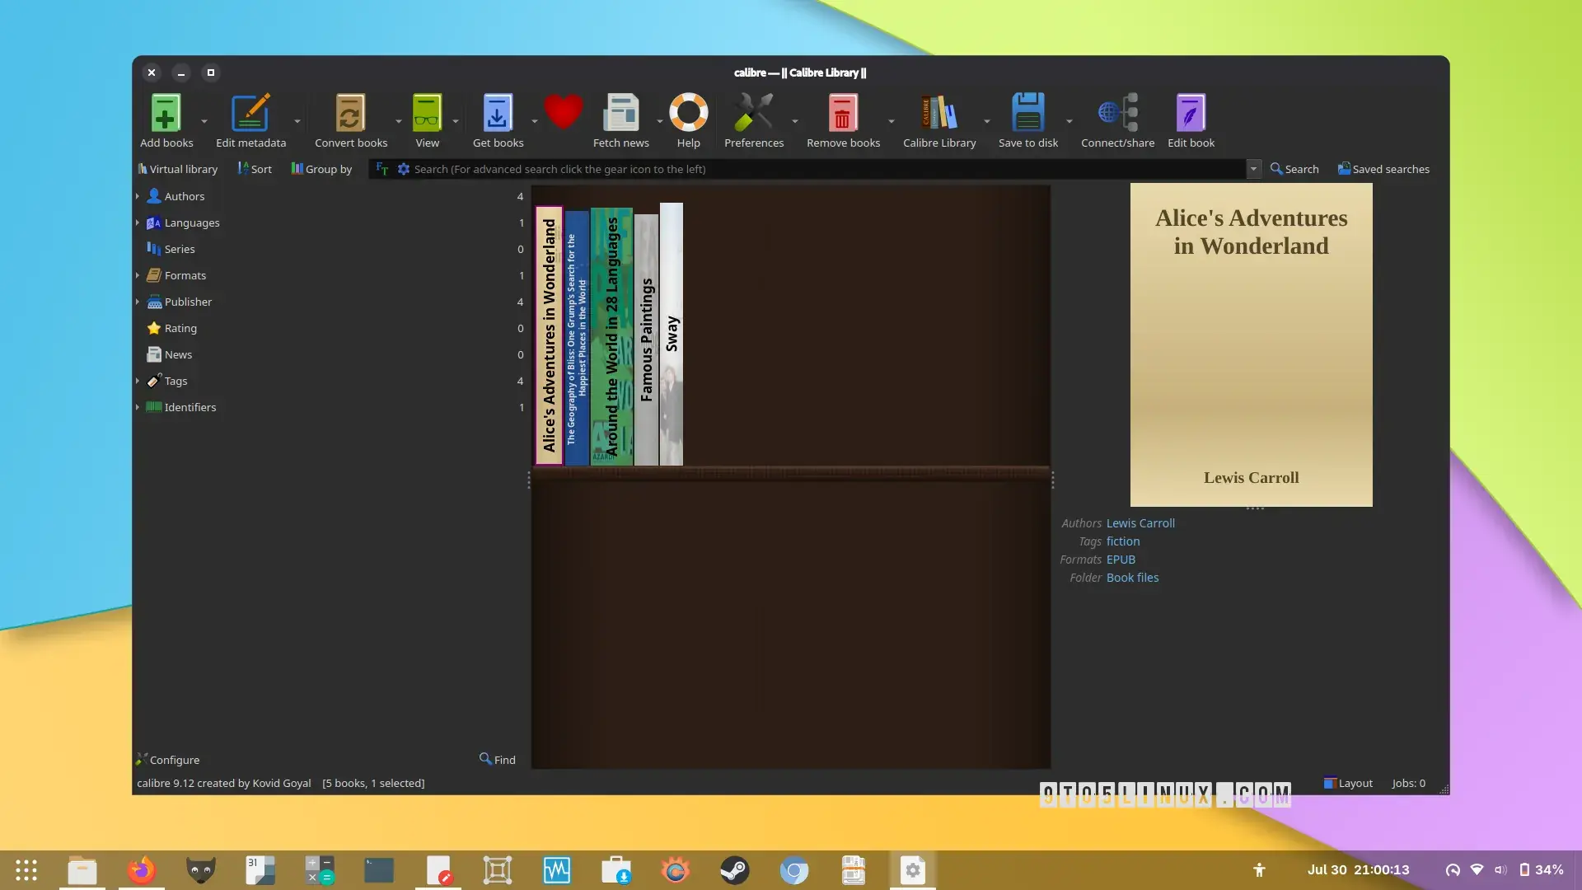Viewport: 1582px width, 890px height.
Task: Open Steam from the taskbar
Action: [x=734, y=870]
